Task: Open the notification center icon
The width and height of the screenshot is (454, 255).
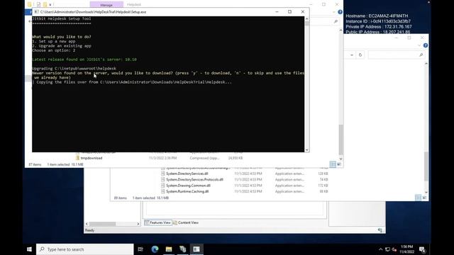Action: 422,249
